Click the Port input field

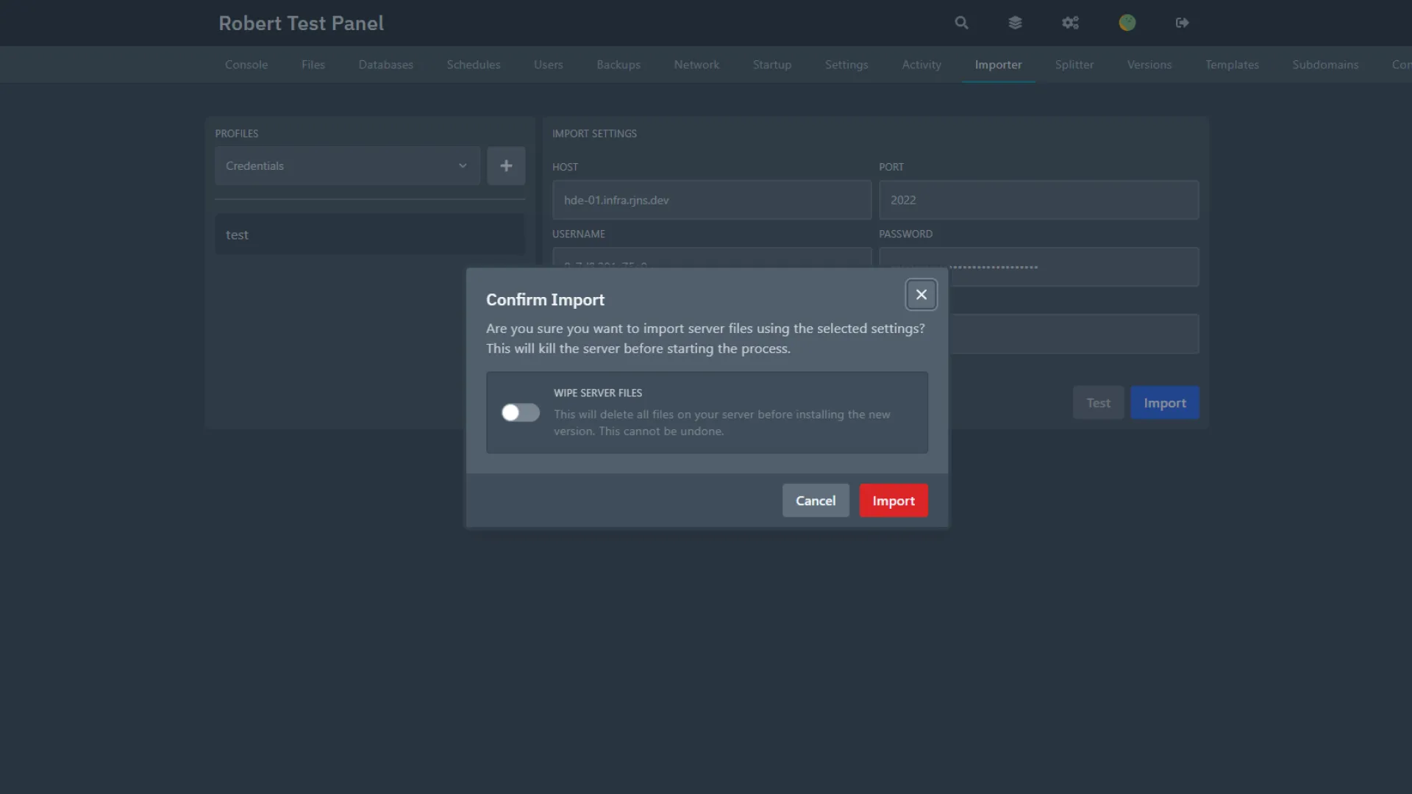pos(1038,200)
